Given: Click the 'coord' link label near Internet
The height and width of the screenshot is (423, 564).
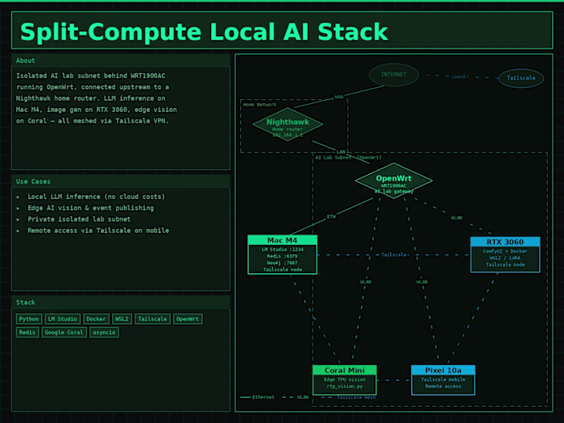Looking at the screenshot, I should [x=458, y=77].
